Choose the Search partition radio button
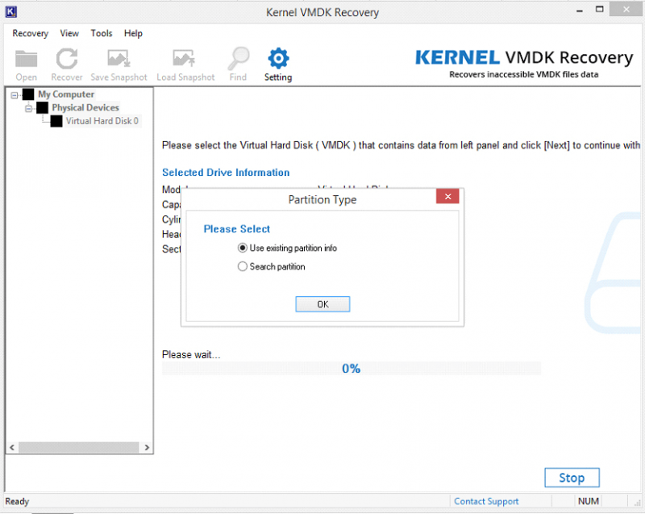645x514 pixels. [x=243, y=266]
